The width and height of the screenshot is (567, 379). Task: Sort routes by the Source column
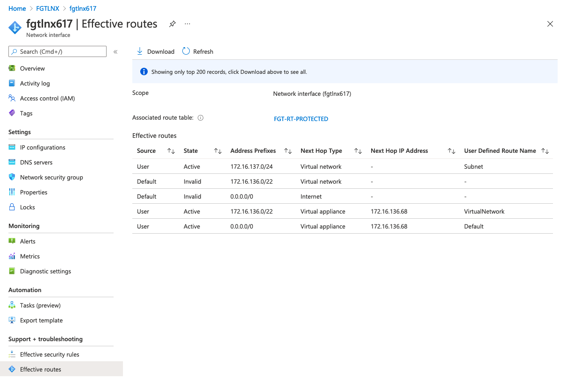[171, 151]
